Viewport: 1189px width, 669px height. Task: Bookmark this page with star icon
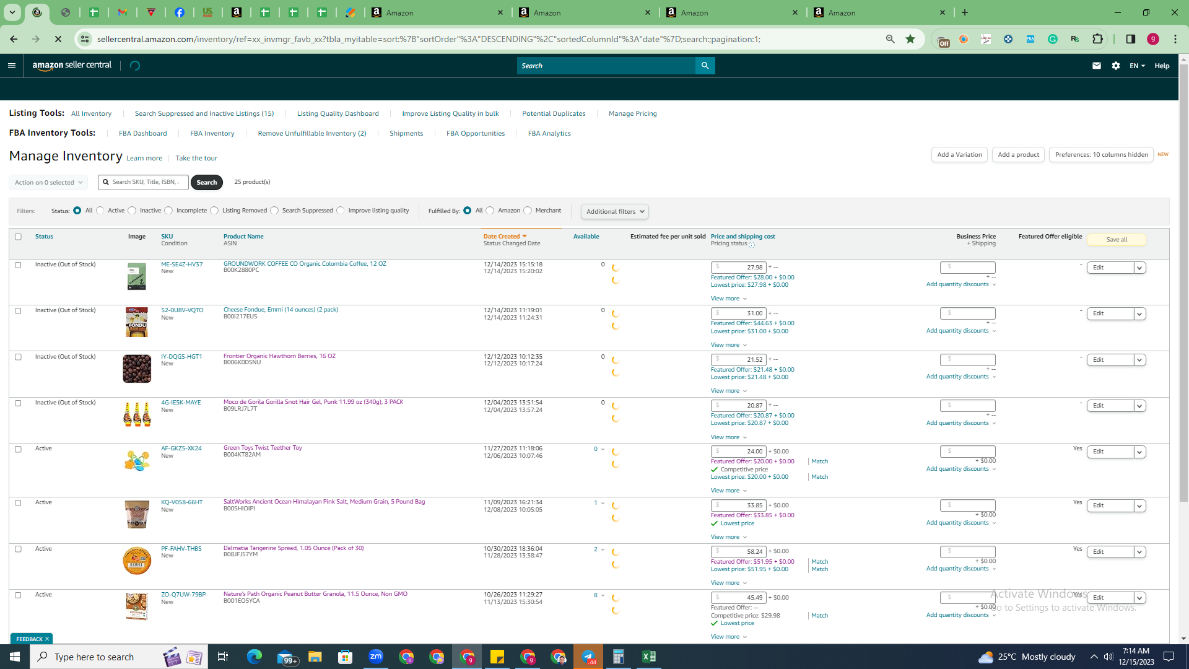pyautogui.click(x=910, y=39)
